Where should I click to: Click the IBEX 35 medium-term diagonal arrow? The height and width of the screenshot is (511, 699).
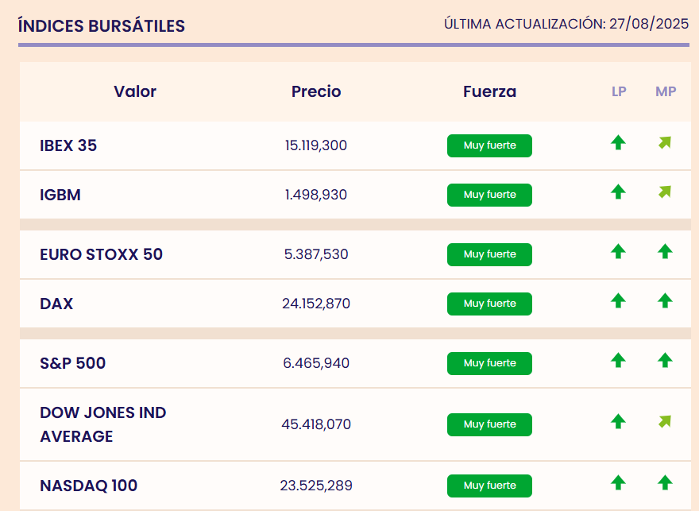[665, 143]
